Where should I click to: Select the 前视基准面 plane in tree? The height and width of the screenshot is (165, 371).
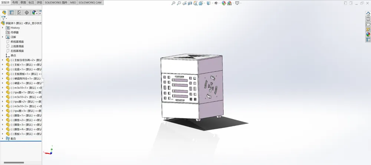[x=17, y=41]
